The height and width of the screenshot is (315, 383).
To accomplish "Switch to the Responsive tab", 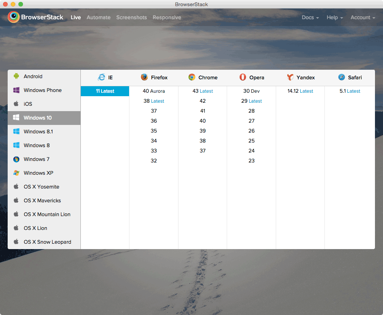I will pos(167,17).
